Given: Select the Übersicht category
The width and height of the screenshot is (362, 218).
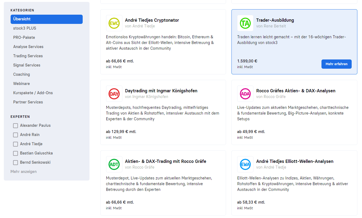Looking at the screenshot, I should (47, 19).
